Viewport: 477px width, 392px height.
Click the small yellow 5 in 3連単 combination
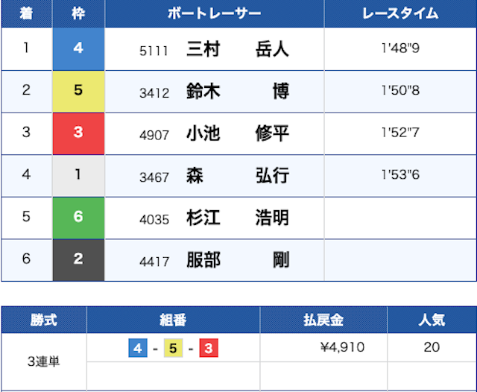tap(172, 348)
